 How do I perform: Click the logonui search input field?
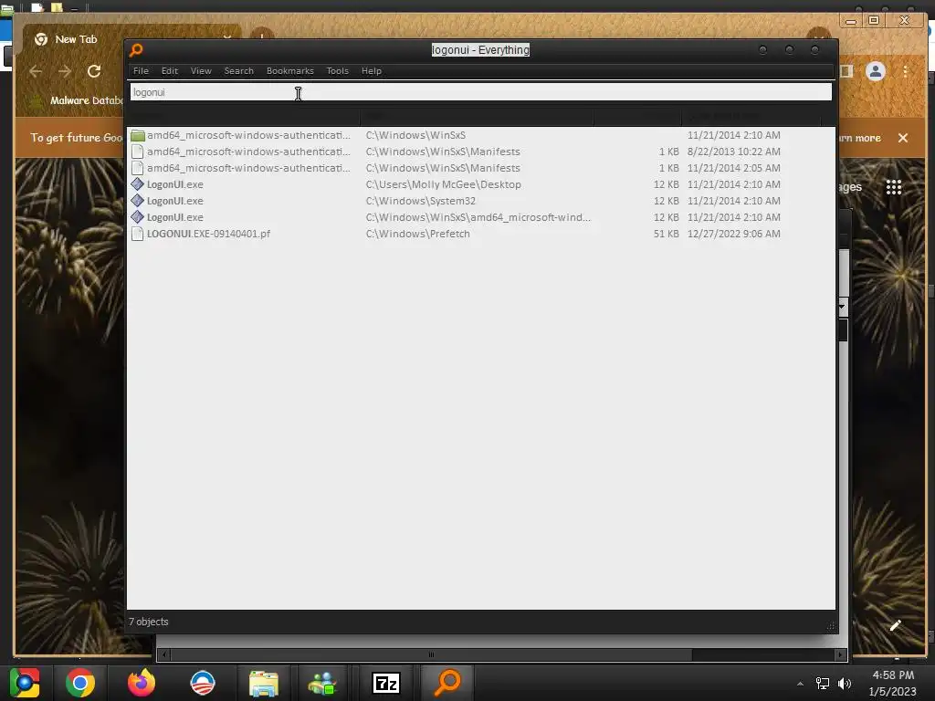pyautogui.click(x=480, y=92)
